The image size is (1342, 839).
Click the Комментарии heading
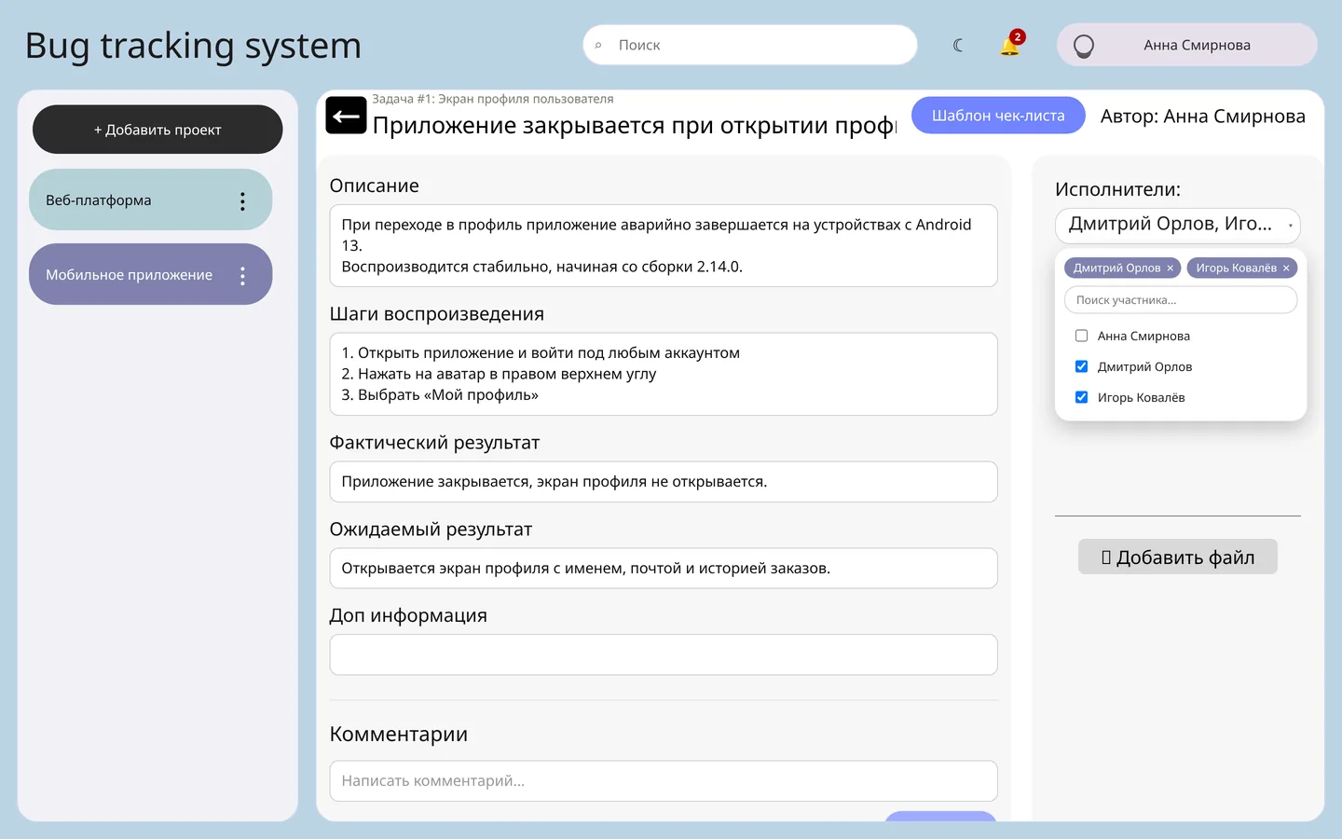tap(399, 735)
